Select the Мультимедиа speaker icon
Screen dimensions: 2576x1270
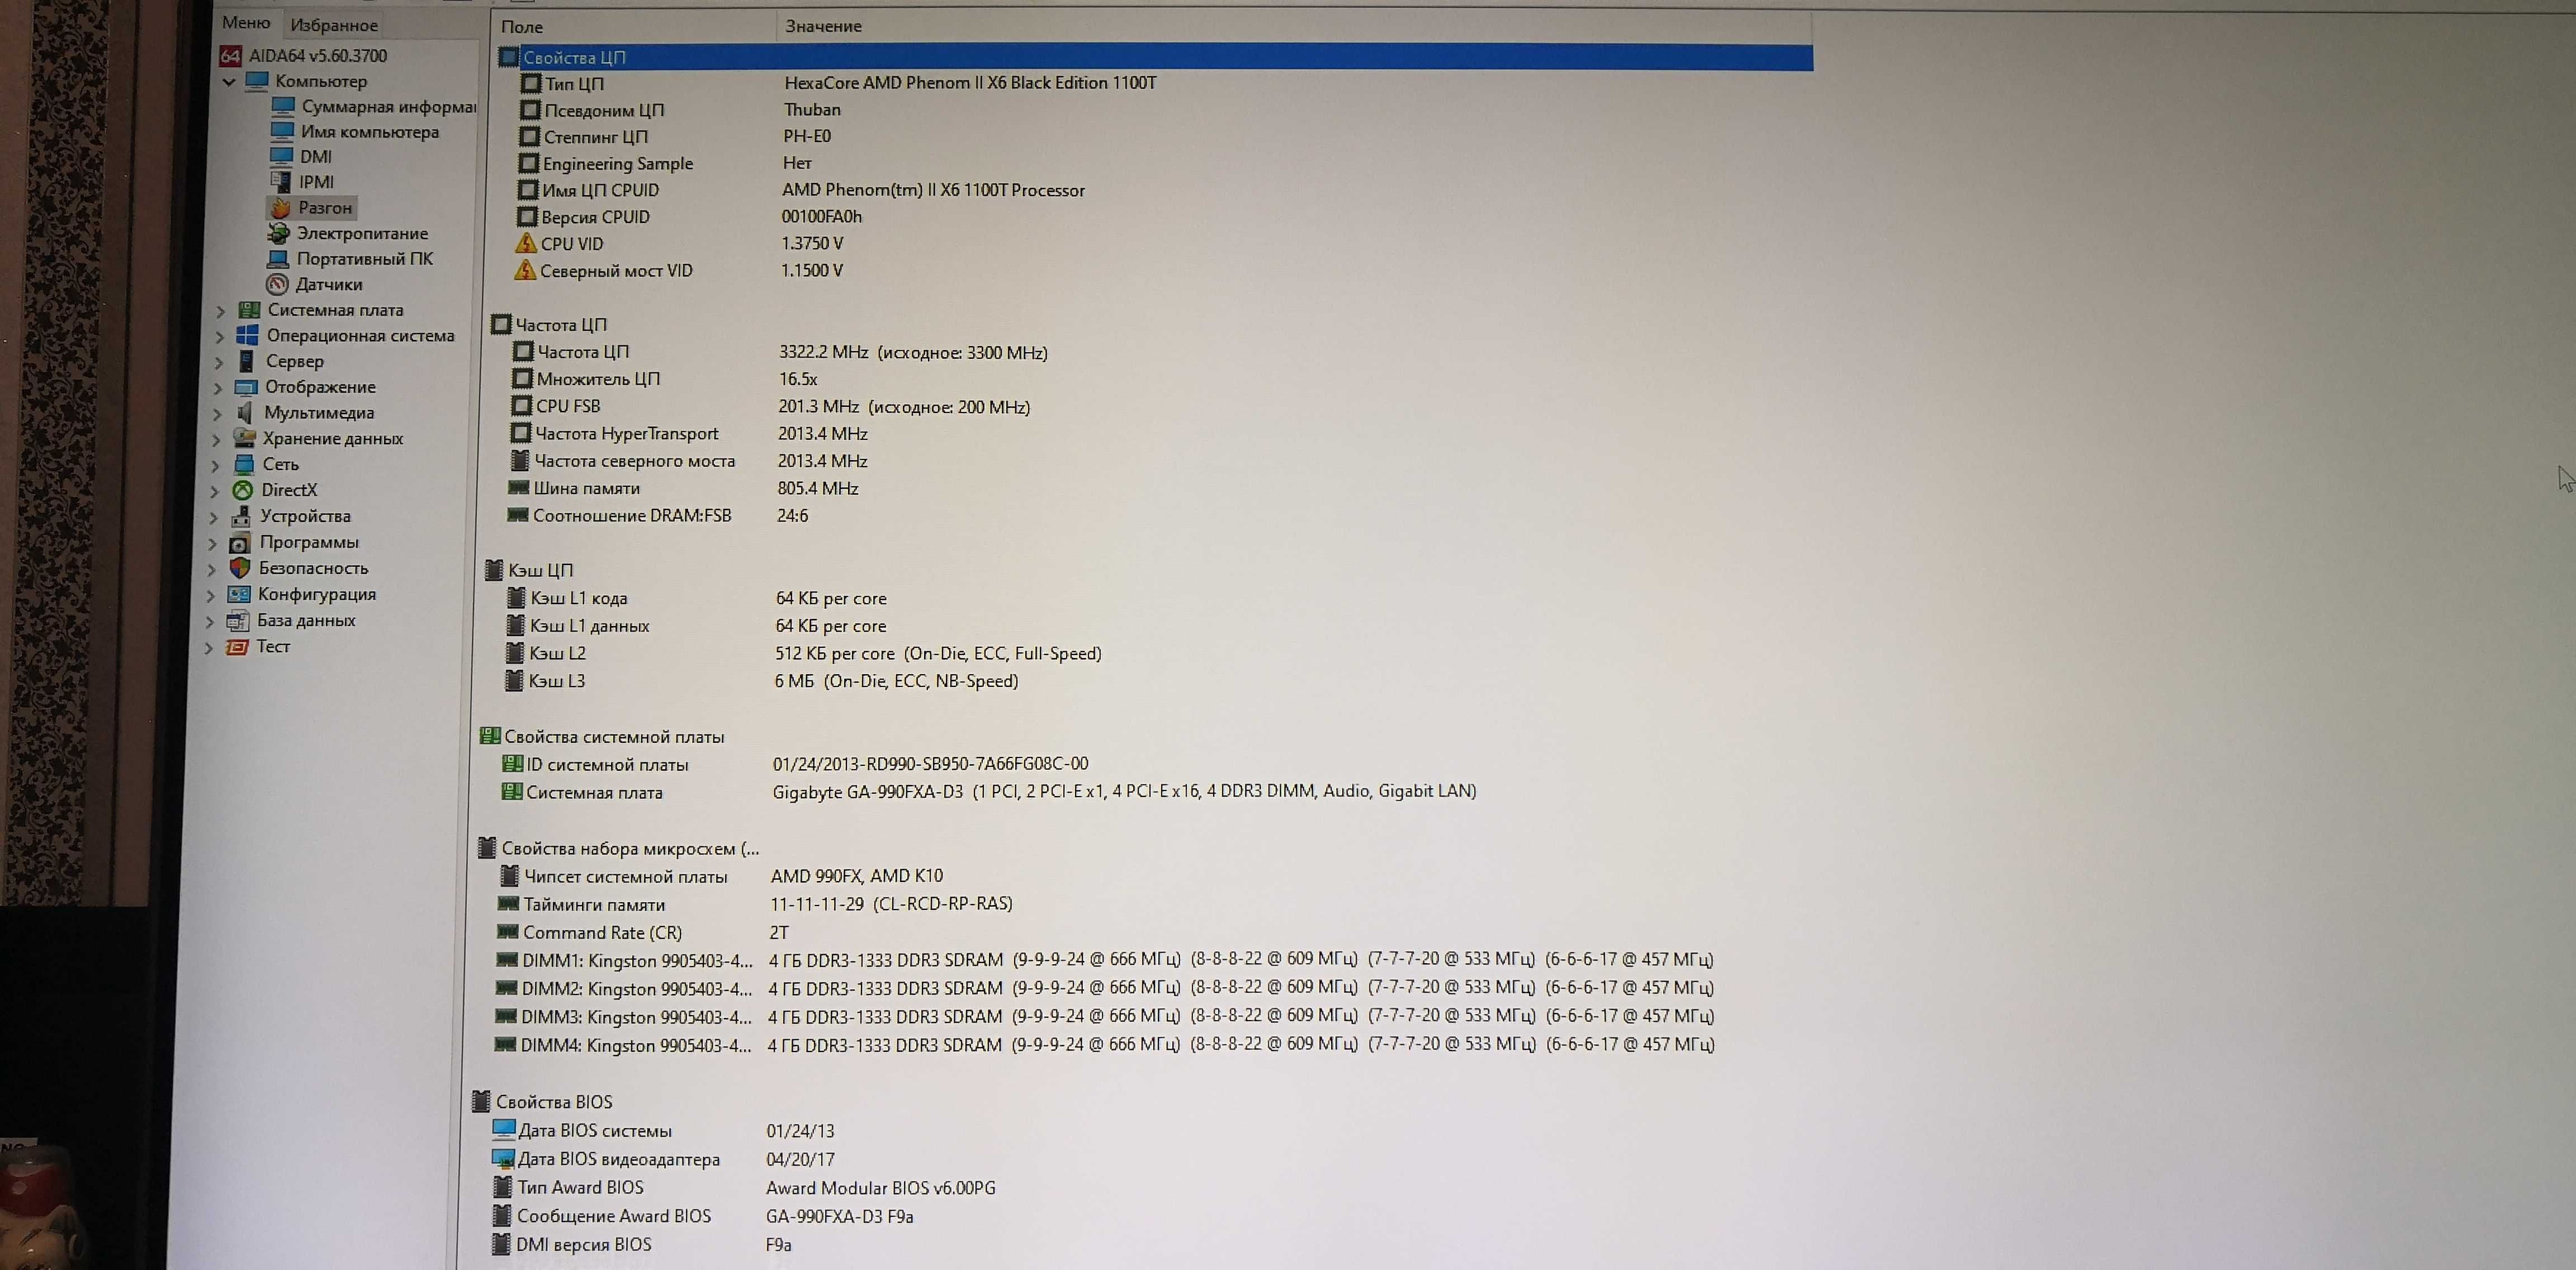[x=245, y=412]
